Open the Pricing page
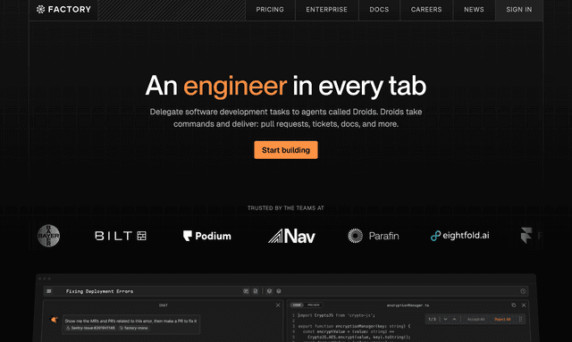 270,10
